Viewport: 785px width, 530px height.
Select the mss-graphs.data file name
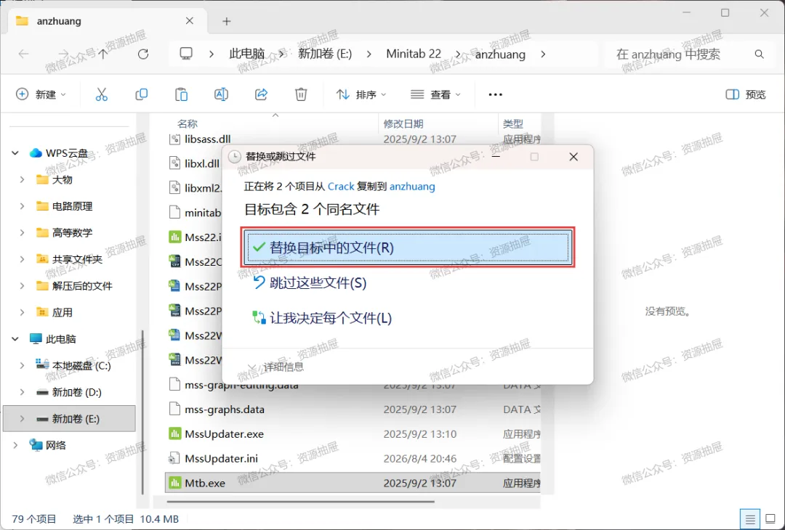click(225, 409)
